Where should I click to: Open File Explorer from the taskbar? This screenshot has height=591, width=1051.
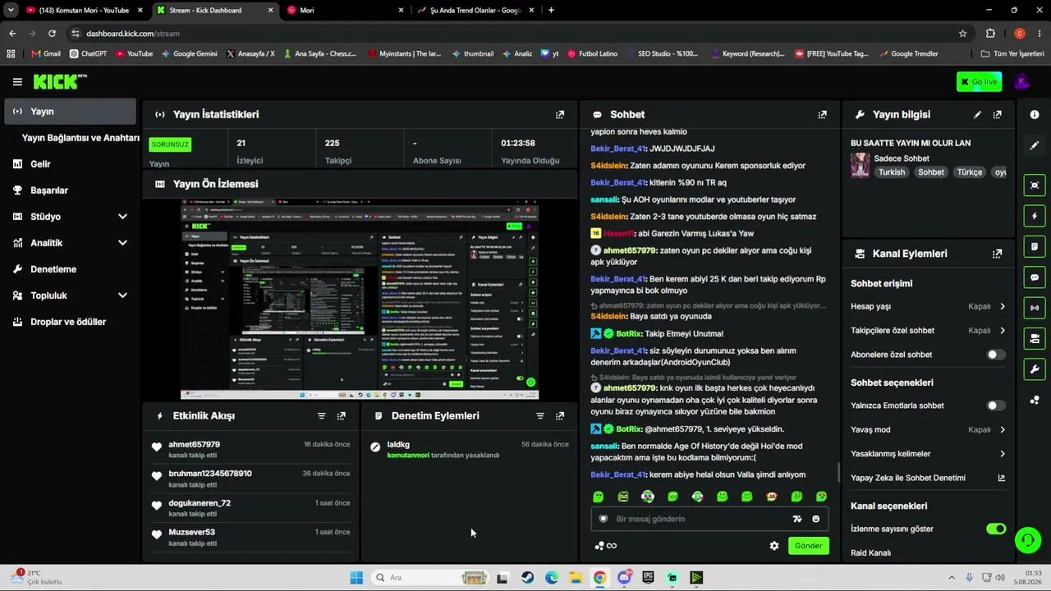(576, 578)
